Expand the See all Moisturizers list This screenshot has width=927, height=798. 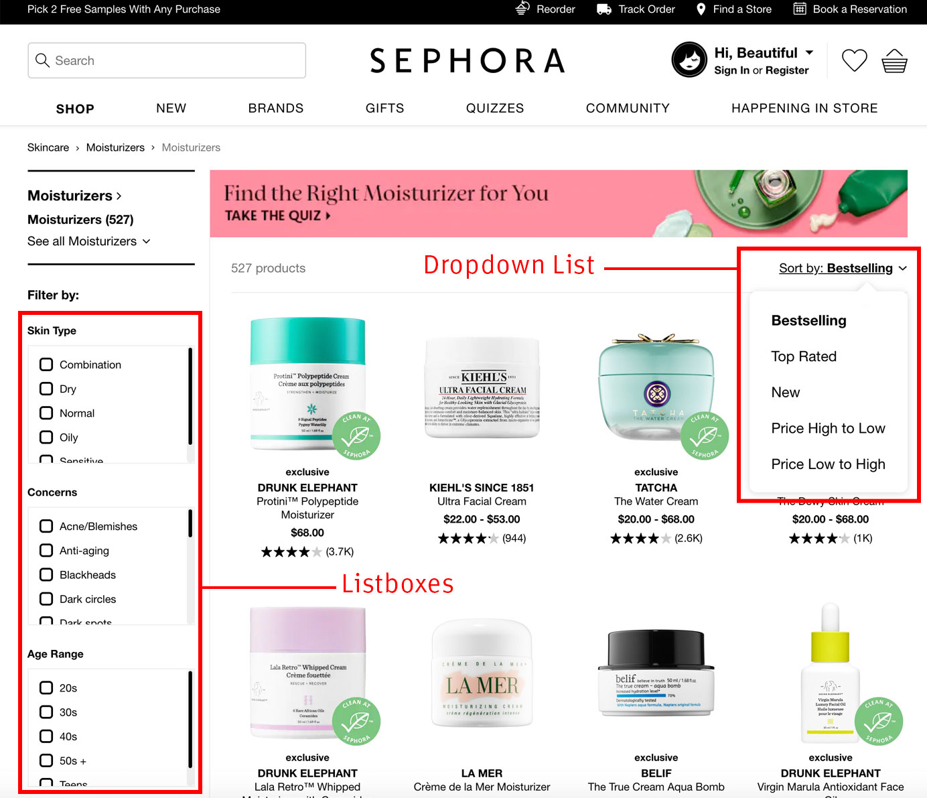point(89,241)
